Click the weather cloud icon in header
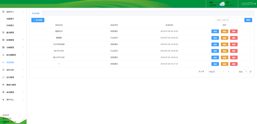257x124 pixels. tap(222, 4)
